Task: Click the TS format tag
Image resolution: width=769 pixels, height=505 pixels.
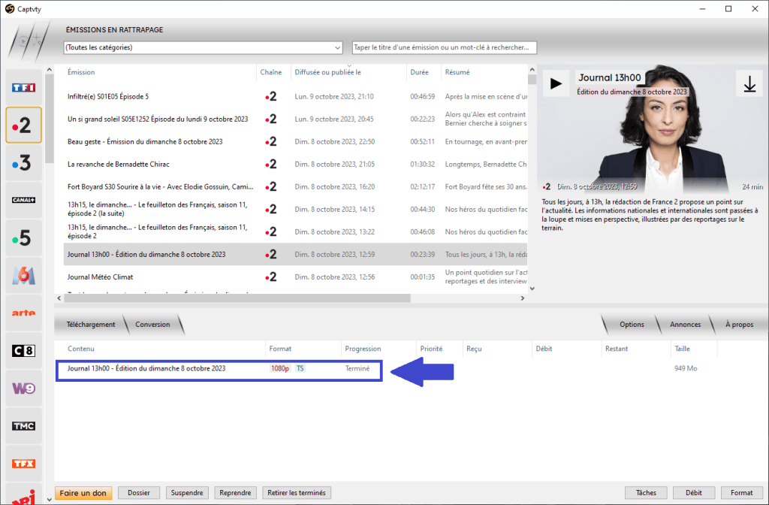Action: point(300,368)
